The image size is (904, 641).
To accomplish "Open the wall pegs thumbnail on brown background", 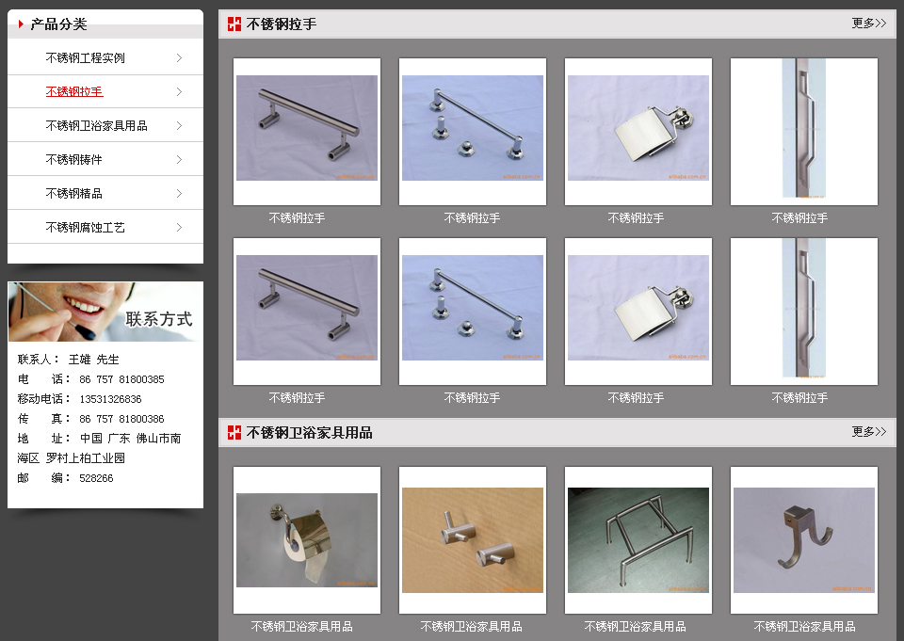I will coord(473,540).
